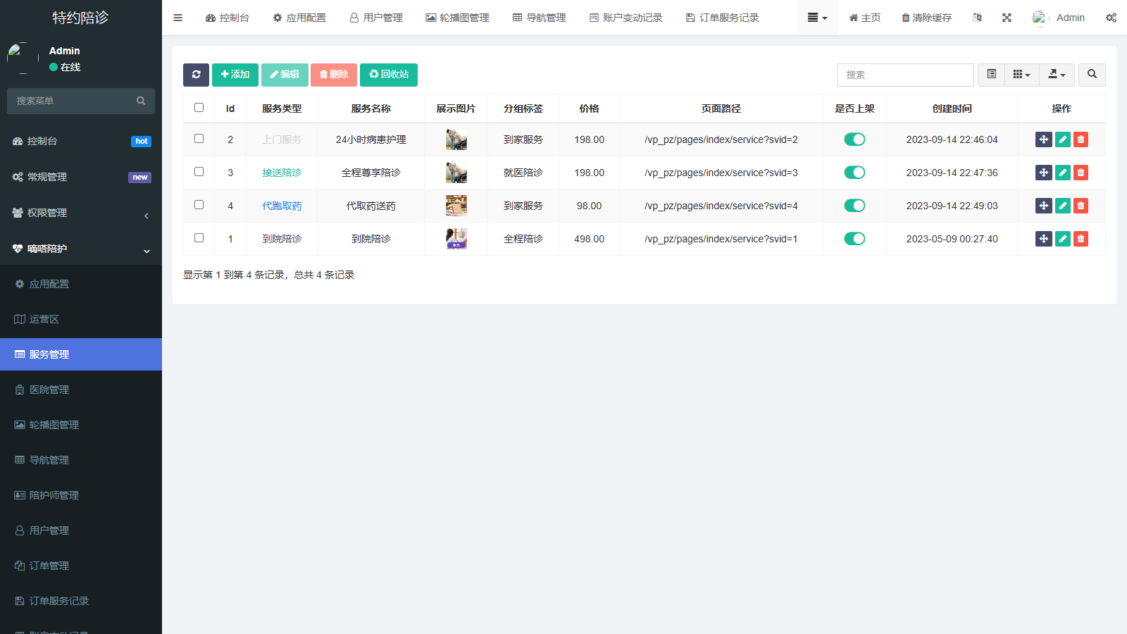Click the 添加 add button

[x=235, y=75]
